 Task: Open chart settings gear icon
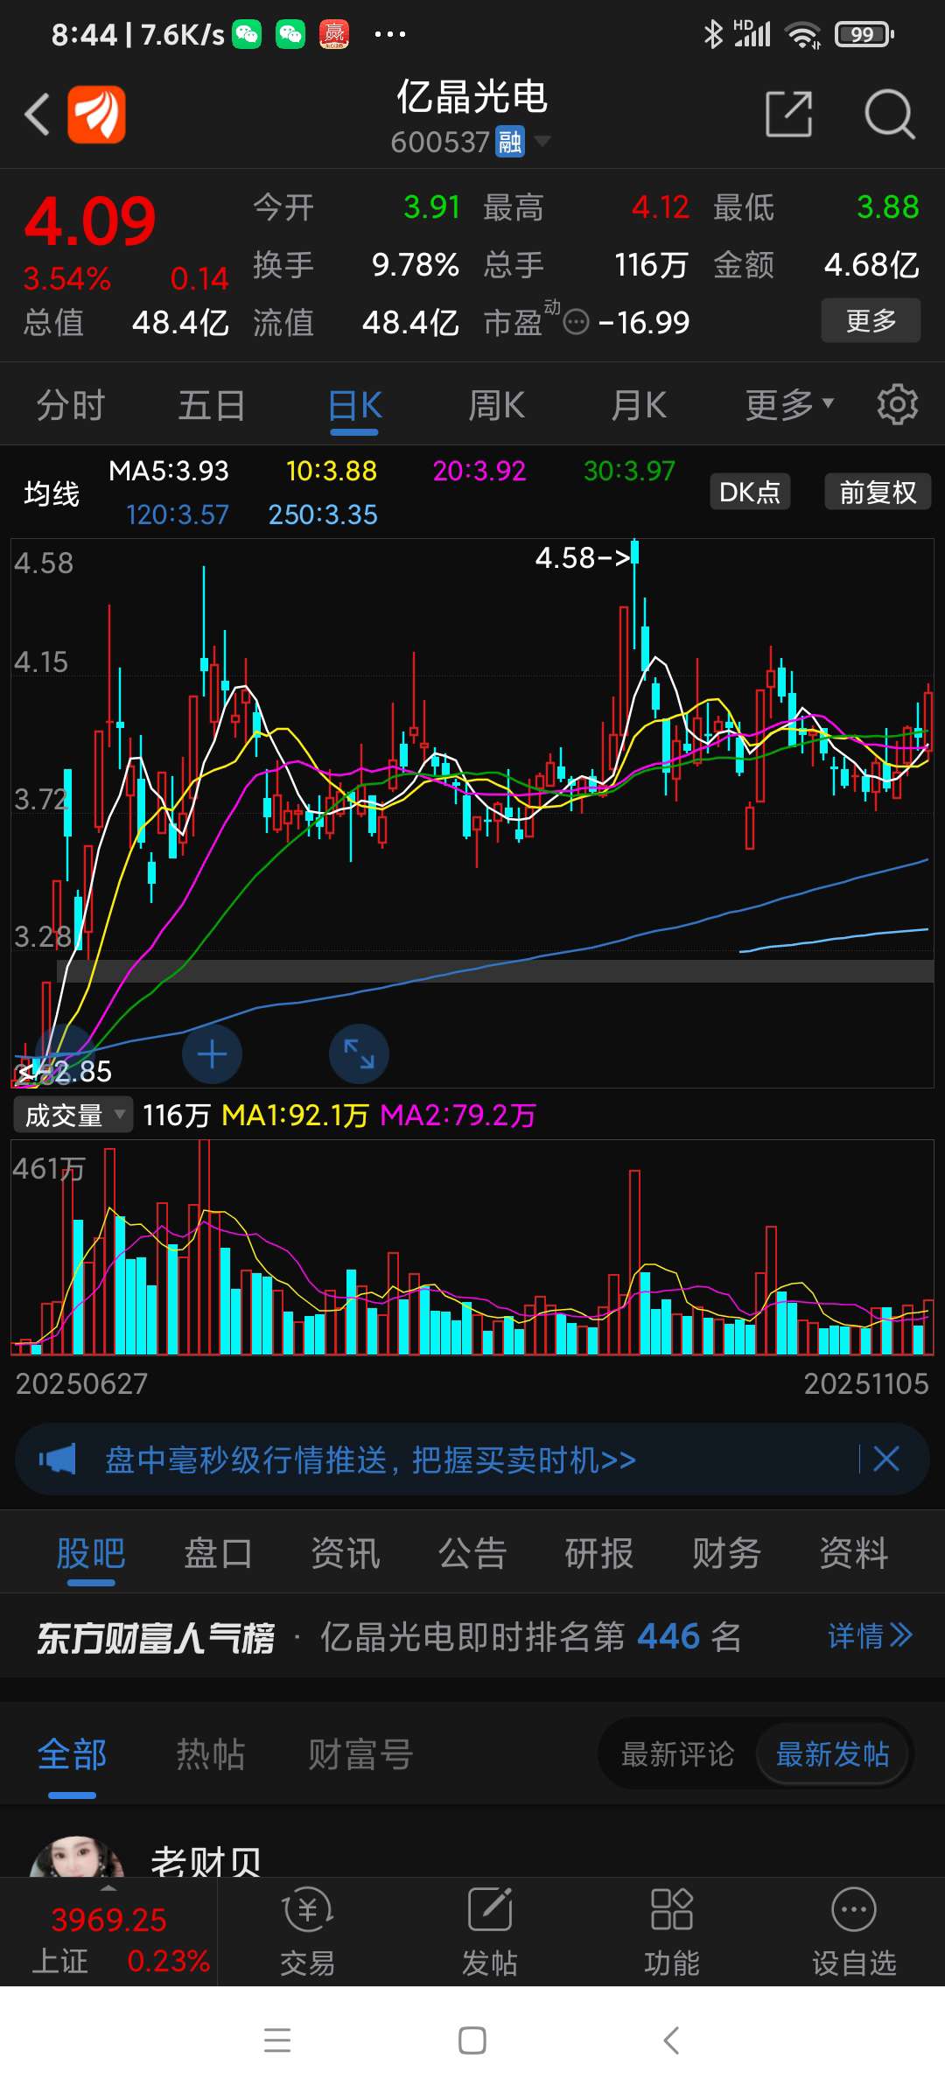point(898,405)
